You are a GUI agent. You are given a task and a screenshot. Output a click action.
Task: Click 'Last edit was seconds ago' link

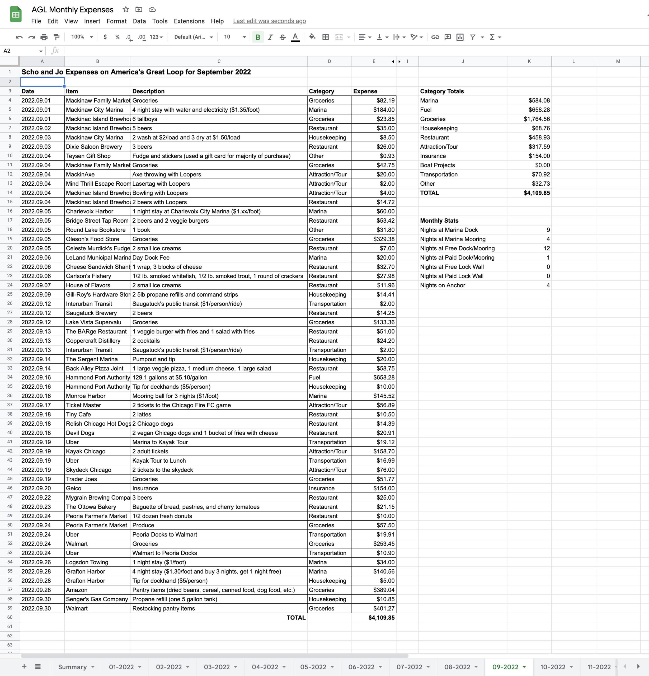coord(269,21)
